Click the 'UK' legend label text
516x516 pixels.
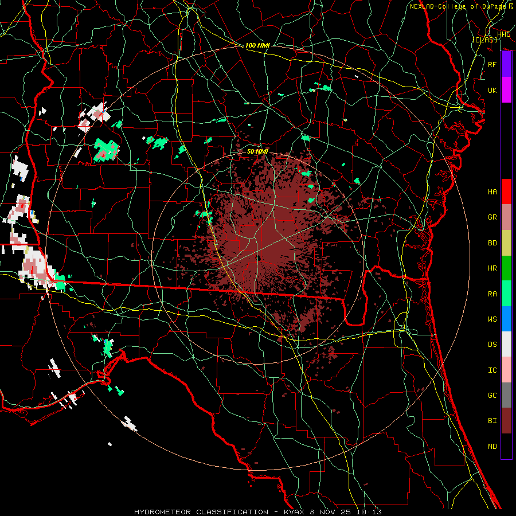pos(492,90)
